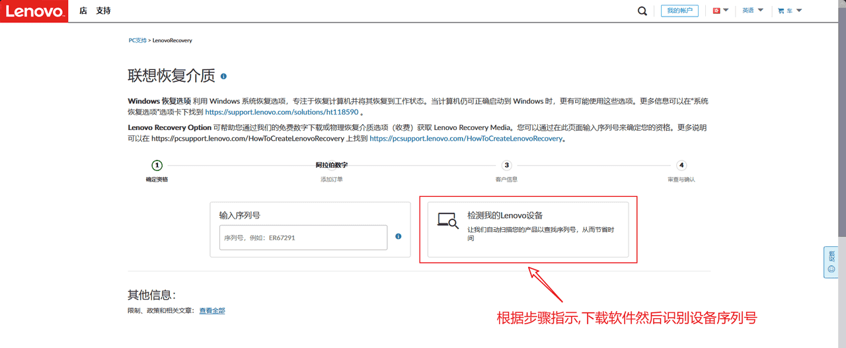
Task: Open the 车 shopping cart dropdown
Action: click(x=790, y=11)
